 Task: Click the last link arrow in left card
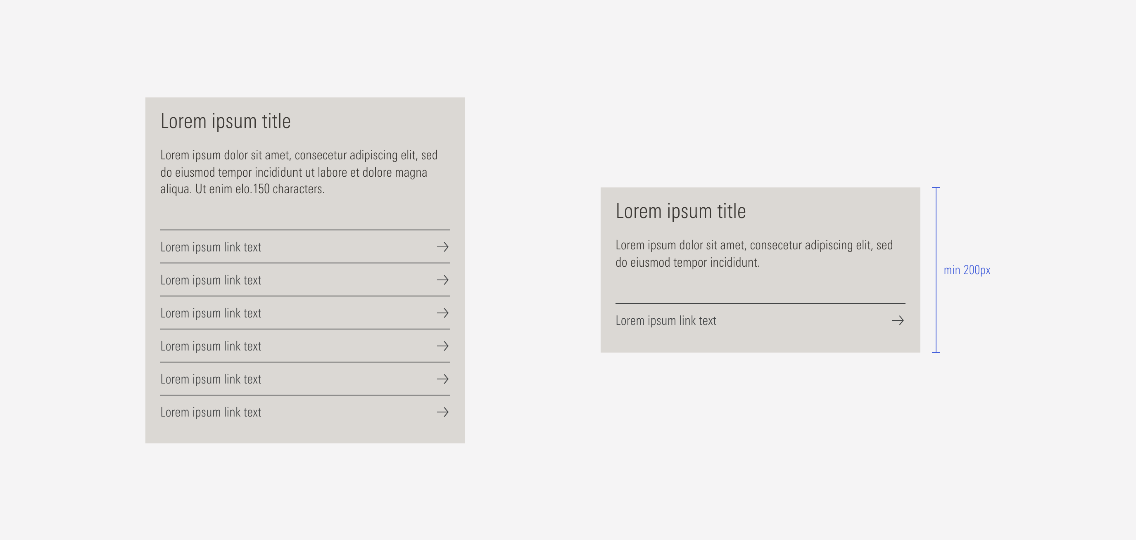pyautogui.click(x=443, y=412)
